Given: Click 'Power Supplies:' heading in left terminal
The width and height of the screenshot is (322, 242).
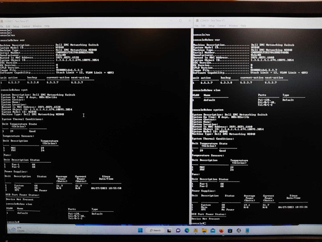Looking at the screenshot, I should pyautogui.click(x=16, y=171).
